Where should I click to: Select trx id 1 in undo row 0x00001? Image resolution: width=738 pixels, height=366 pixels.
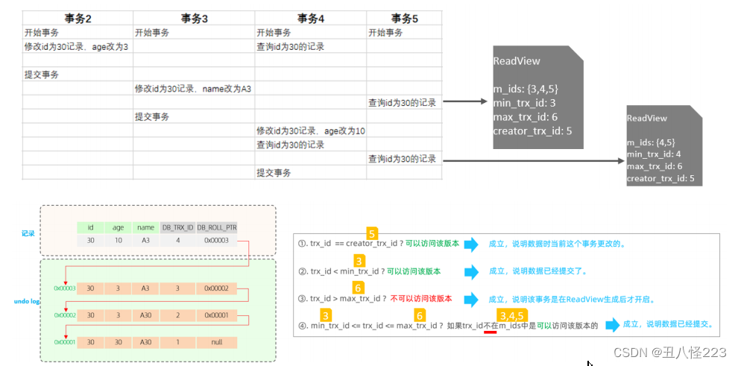pos(178,342)
